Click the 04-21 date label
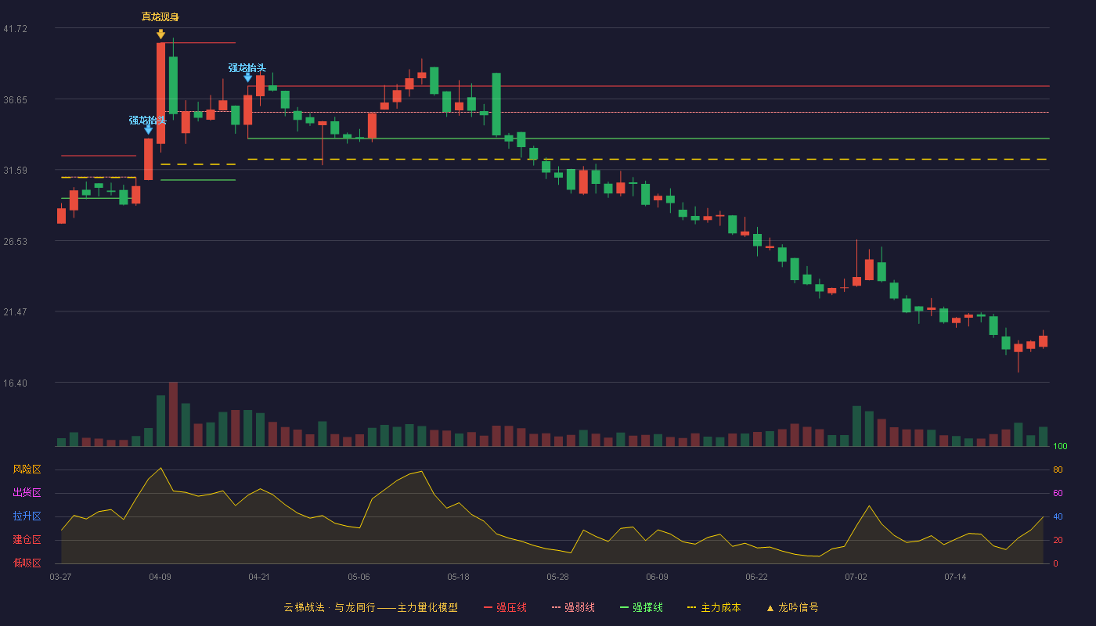 (259, 577)
